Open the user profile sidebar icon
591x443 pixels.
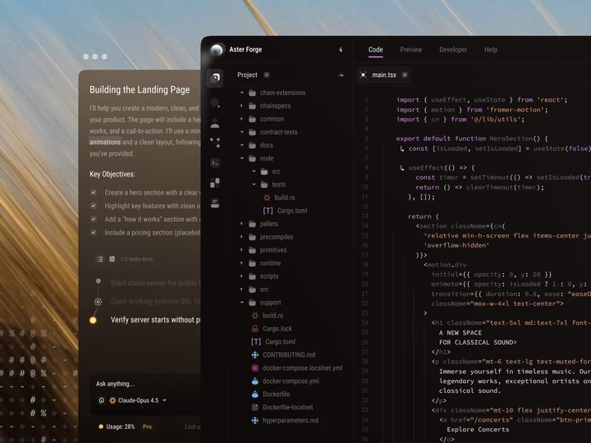click(215, 123)
